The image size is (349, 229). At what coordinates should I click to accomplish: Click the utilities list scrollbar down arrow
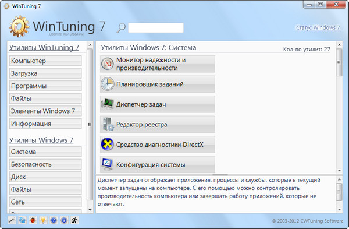click(x=339, y=170)
